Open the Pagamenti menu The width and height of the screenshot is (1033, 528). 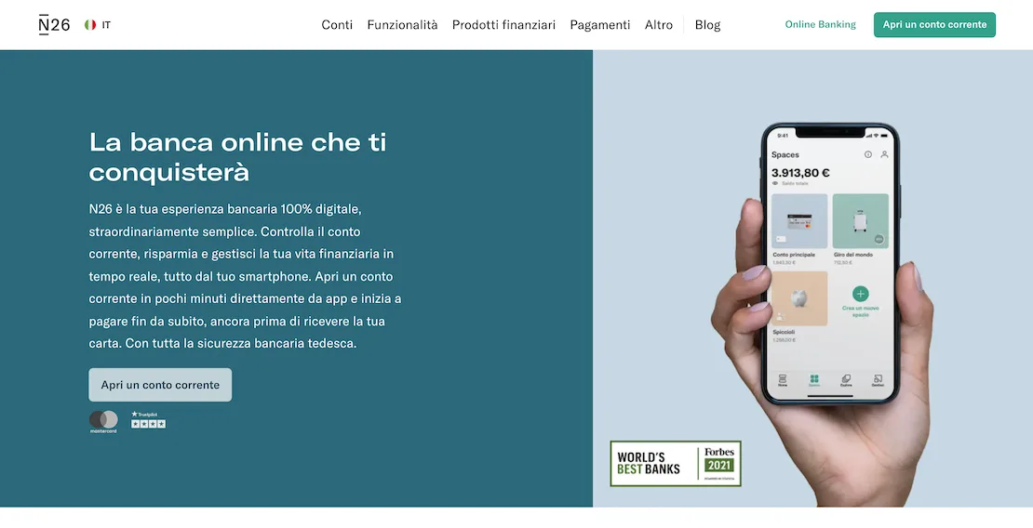[600, 25]
